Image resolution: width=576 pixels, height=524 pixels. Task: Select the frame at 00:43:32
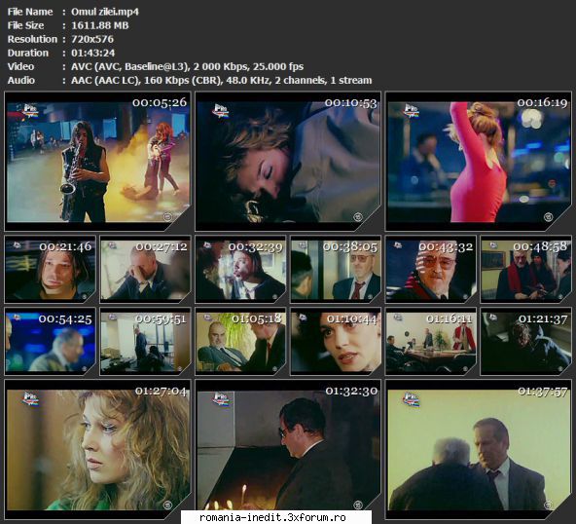tap(431, 270)
